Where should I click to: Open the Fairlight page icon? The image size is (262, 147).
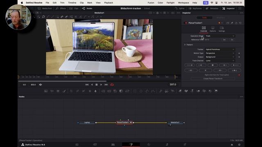tap(167, 145)
